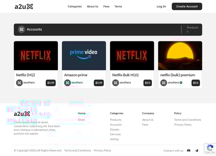Click anotherz avatar on Netflix Bulk HQQ card
This screenshot has width=216, height=156.
coord(116,83)
